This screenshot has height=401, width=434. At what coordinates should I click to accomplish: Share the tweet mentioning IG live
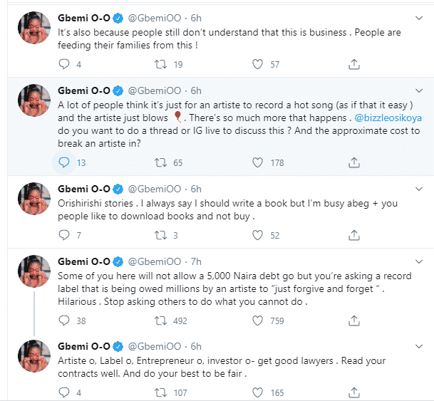pyautogui.click(x=354, y=162)
